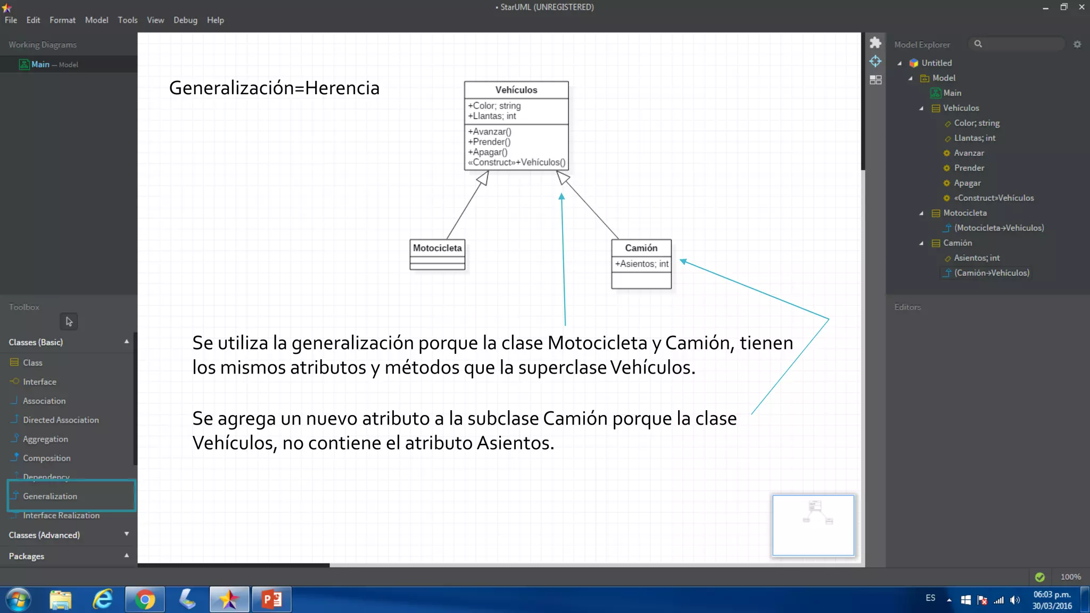Select Asientos; int attribute in explorer
Viewport: 1090px width, 613px height.
(972, 258)
